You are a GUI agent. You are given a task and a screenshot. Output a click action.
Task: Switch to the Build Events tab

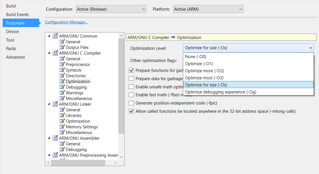tap(17, 15)
